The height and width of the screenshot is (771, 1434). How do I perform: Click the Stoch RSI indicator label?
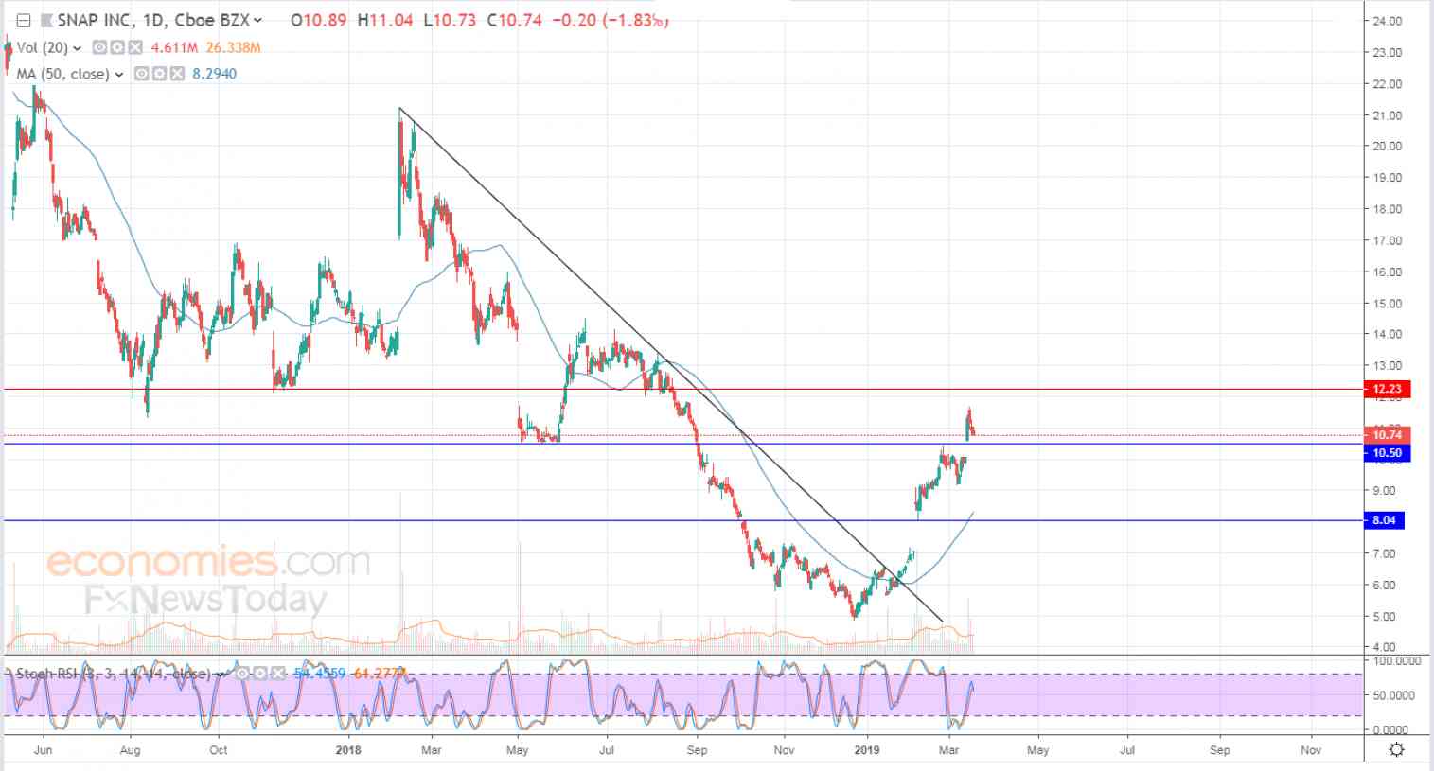[x=113, y=675]
